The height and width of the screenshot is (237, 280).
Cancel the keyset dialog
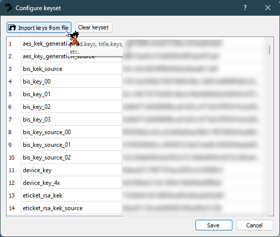[255, 225]
